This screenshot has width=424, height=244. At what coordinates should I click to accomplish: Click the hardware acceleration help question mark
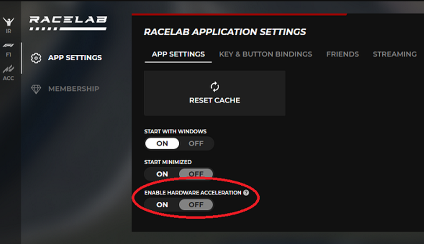point(246,193)
